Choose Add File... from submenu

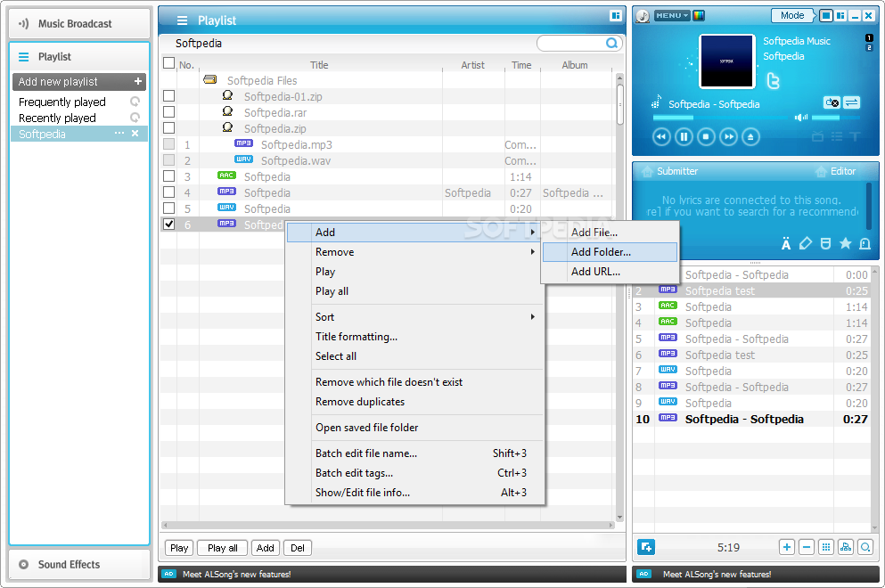pyautogui.click(x=610, y=232)
